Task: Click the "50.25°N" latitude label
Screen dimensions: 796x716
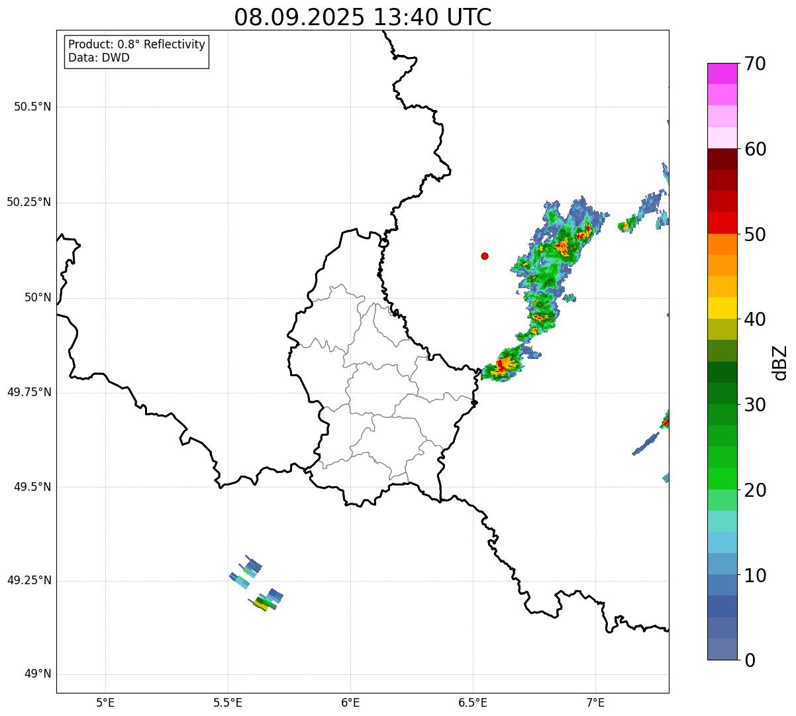Action: [28, 203]
